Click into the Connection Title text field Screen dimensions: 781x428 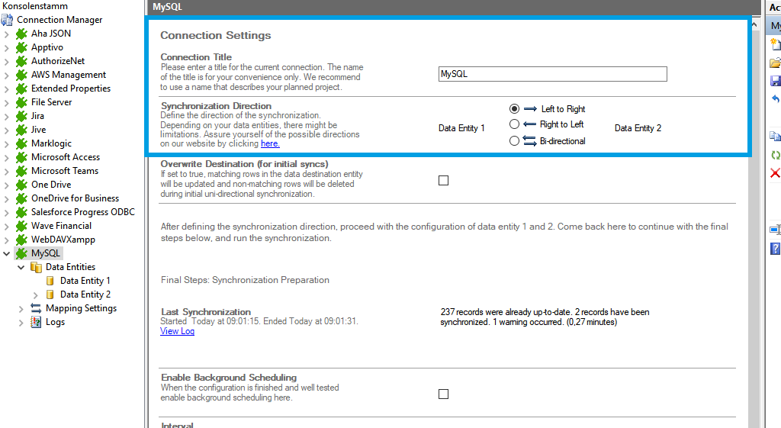(552, 74)
